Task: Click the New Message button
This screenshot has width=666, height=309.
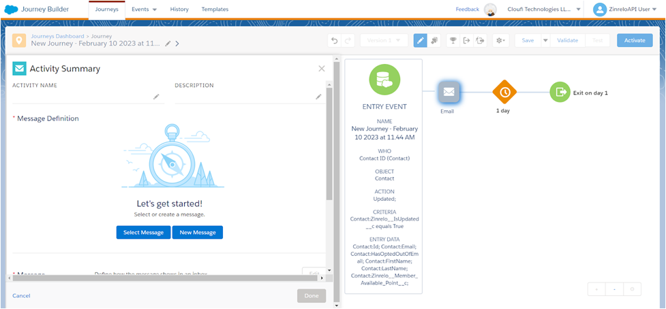Action: pos(198,232)
